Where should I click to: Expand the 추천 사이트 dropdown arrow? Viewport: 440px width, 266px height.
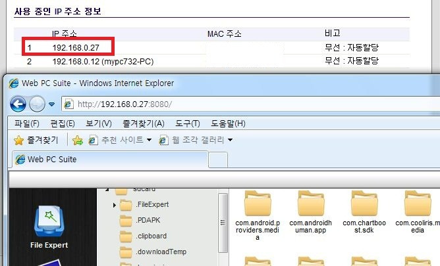150,140
